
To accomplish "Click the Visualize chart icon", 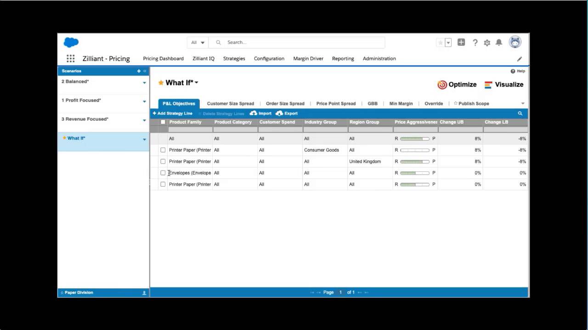I will [488, 85].
